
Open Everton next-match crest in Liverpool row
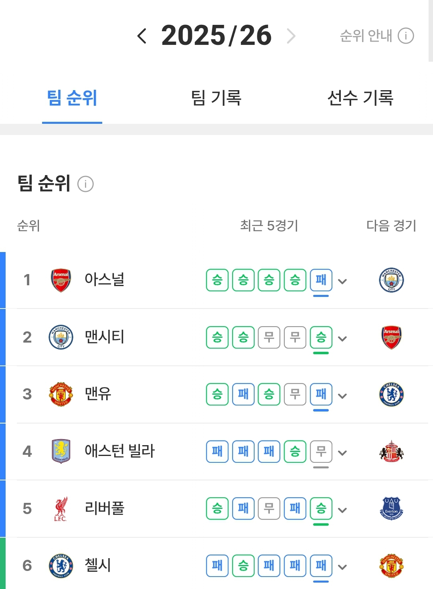(391, 509)
